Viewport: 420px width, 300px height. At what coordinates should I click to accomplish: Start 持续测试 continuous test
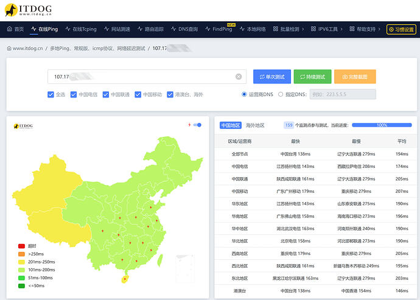pyautogui.click(x=313, y=77)
